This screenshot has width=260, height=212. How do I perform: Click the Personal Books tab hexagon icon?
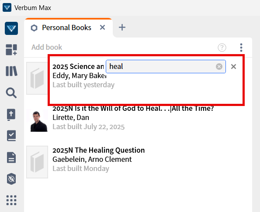click(34, 28)
